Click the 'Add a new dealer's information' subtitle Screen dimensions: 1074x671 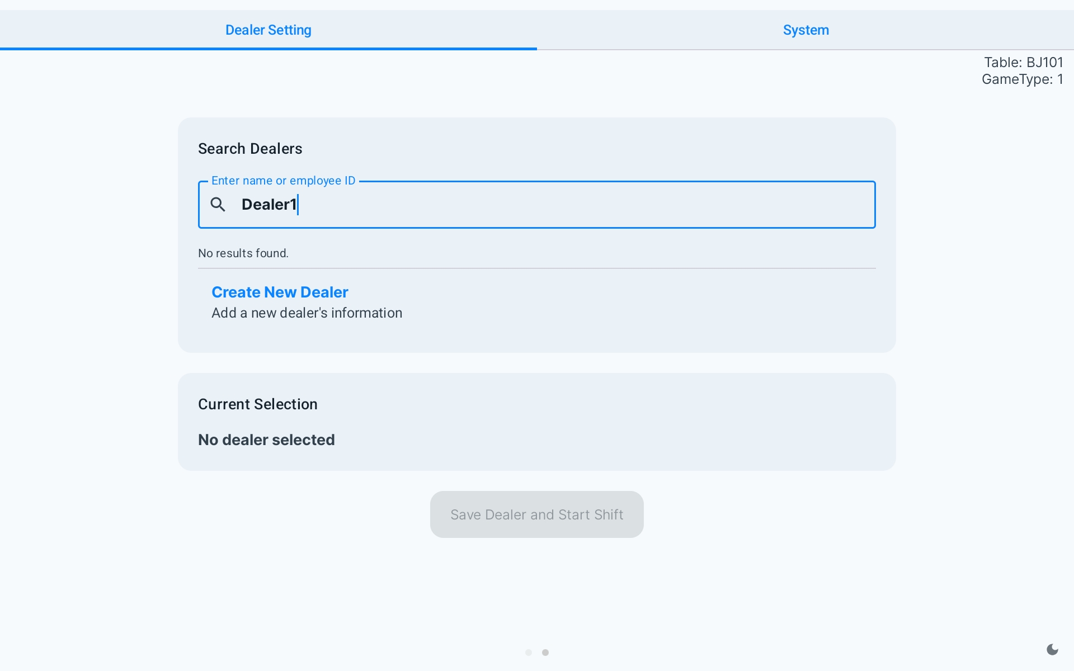[x=307, y=313]
